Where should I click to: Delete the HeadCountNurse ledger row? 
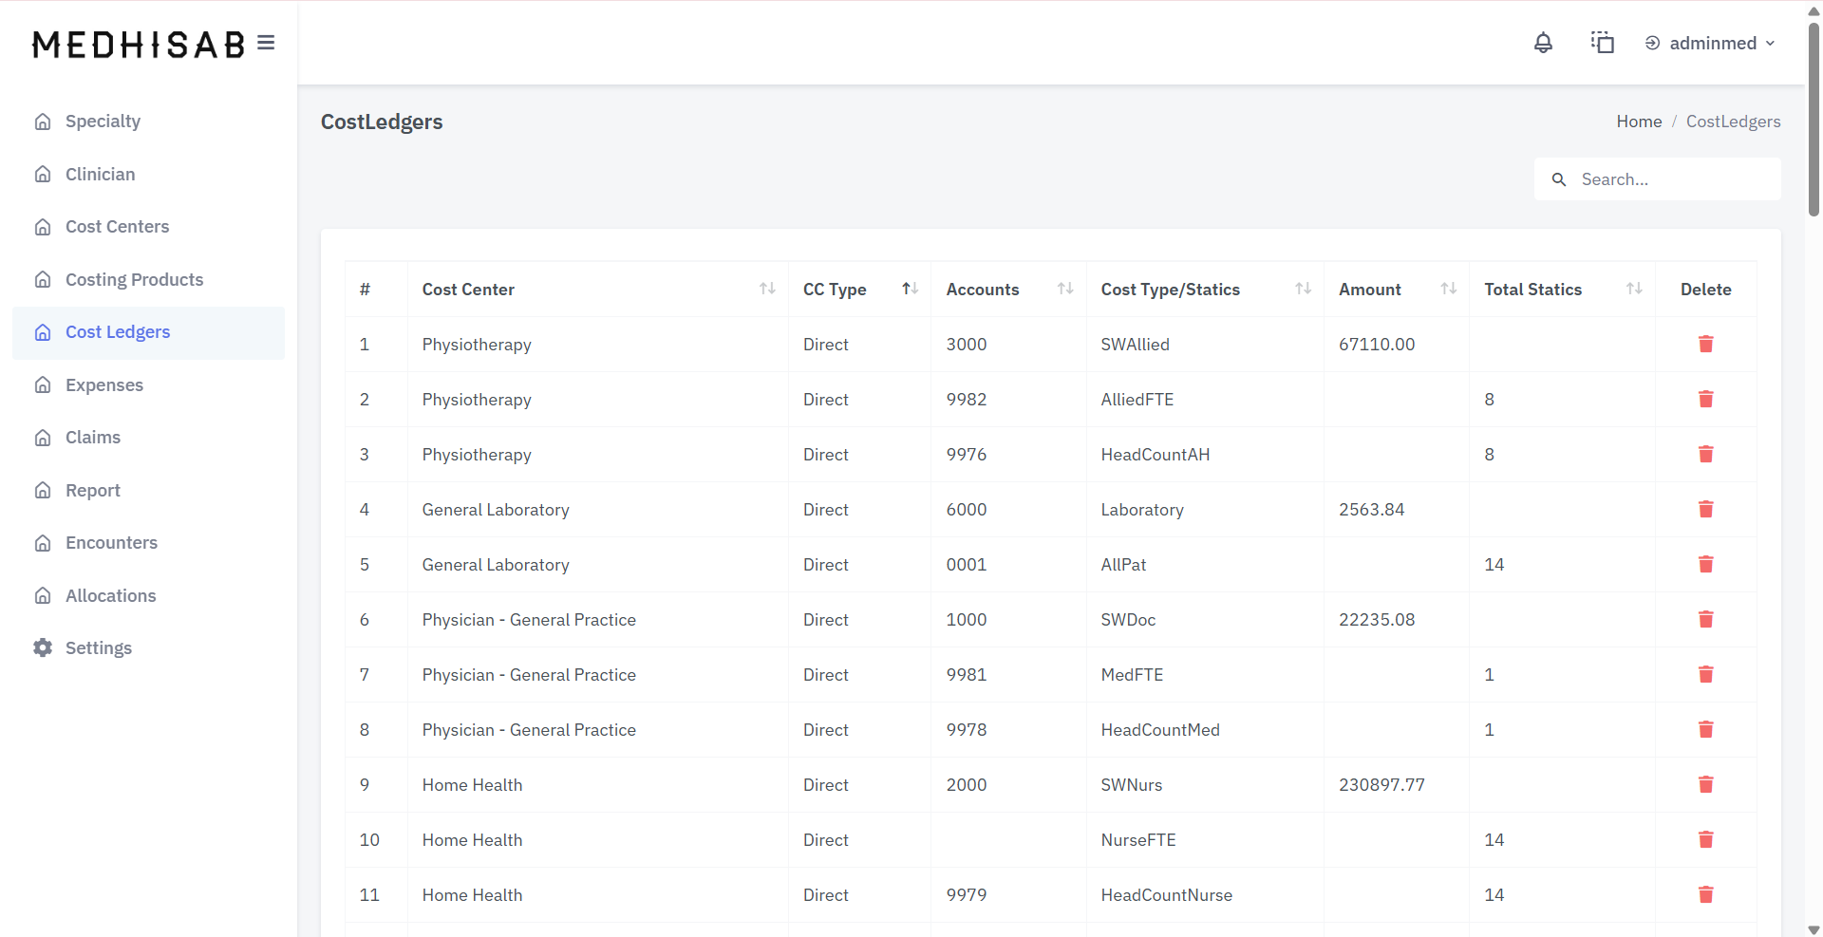click(1705, 894)
